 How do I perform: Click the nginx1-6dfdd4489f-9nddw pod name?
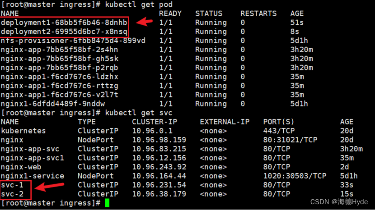coord(53,104)
